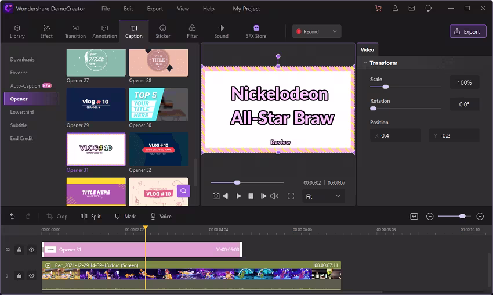This screenshot has height=295, width=493.
Task: Toggle the lock on track 02
Action: (x=19, y=250)
